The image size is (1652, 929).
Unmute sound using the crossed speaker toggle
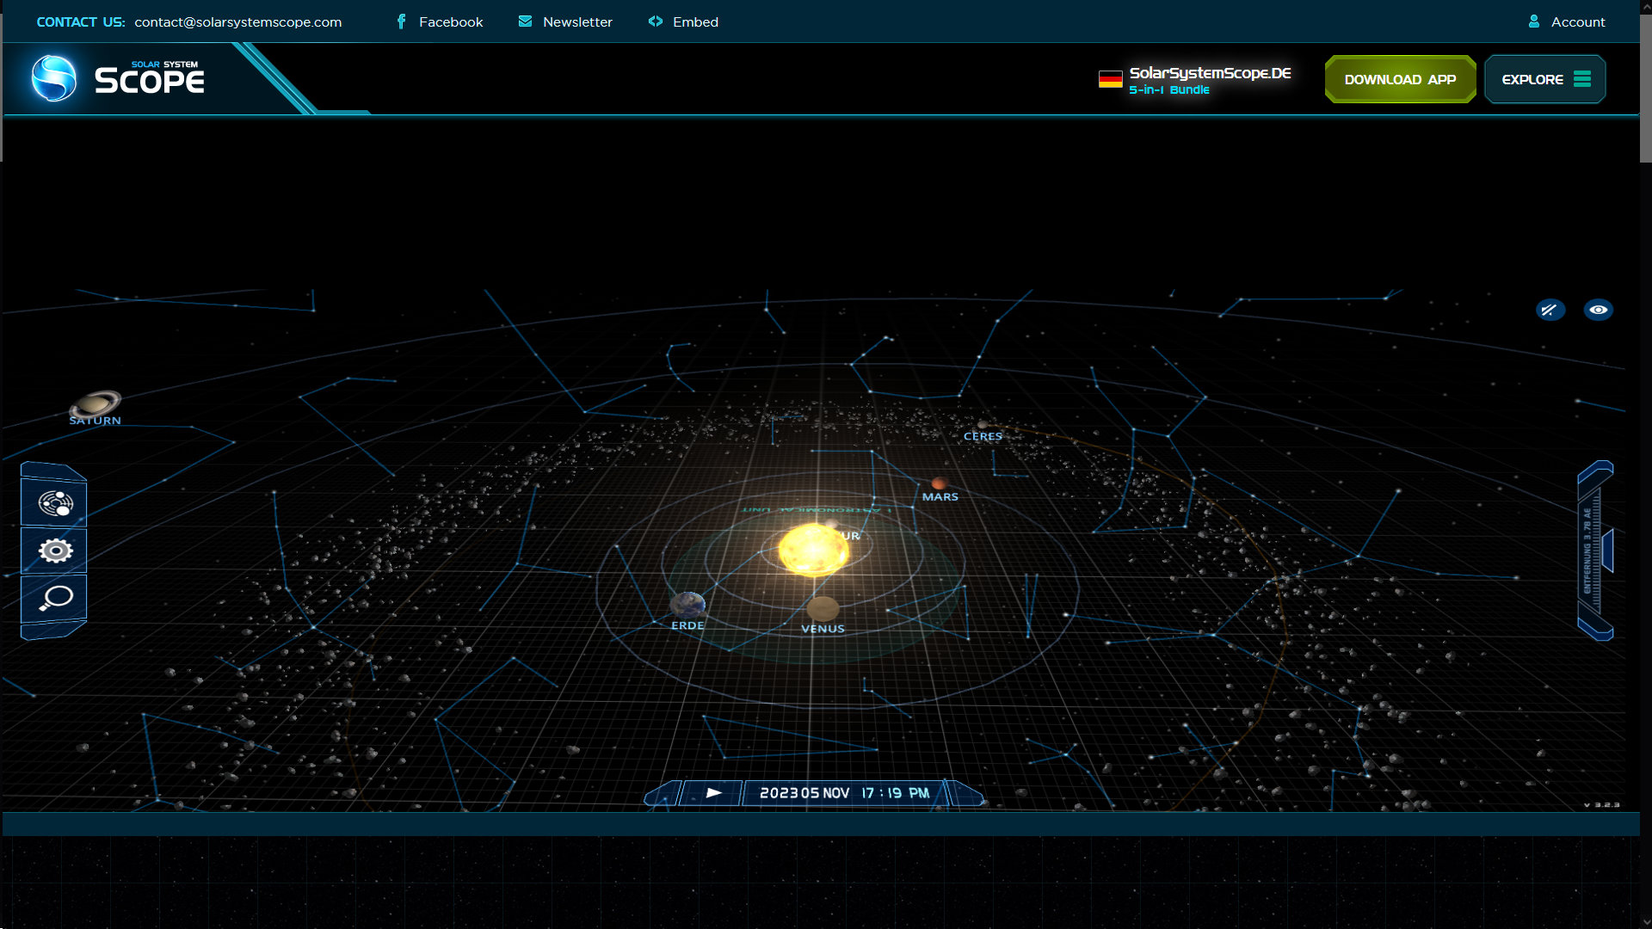tap(1550, 310)
